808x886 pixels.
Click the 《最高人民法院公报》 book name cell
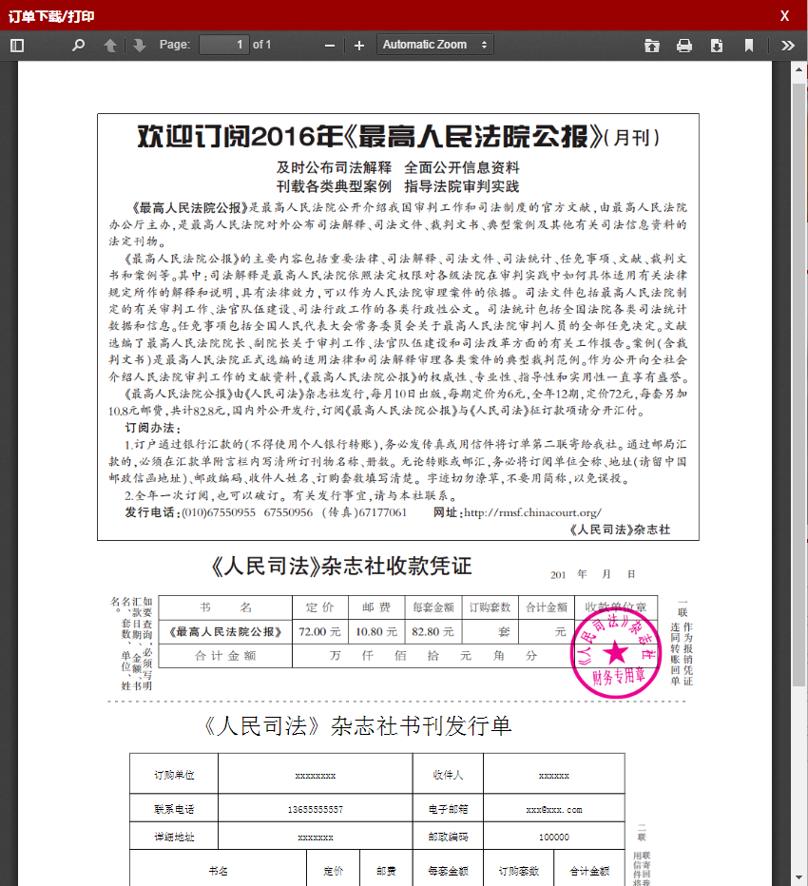pos(225,632)
